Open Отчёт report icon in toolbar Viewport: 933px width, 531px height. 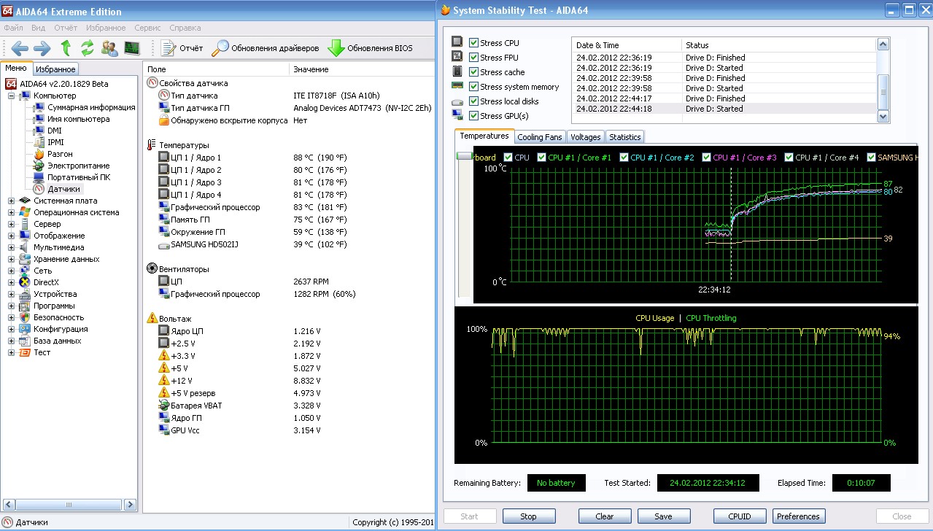tap(168, 48)
